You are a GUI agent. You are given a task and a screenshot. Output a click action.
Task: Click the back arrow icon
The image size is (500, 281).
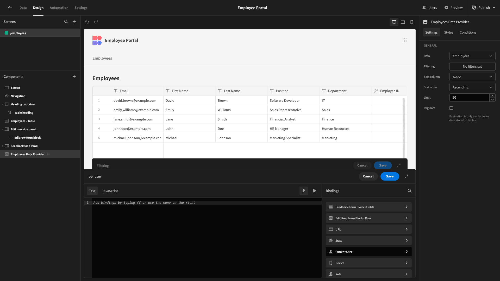coord(10,8)
